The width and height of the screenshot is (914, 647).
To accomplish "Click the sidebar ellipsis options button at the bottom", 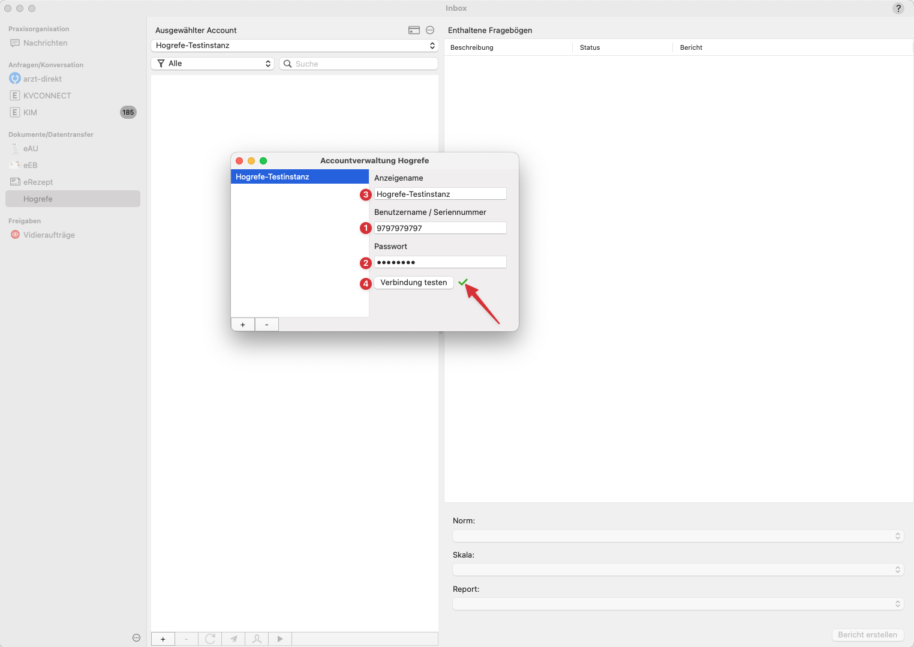I will coord(136,638).
